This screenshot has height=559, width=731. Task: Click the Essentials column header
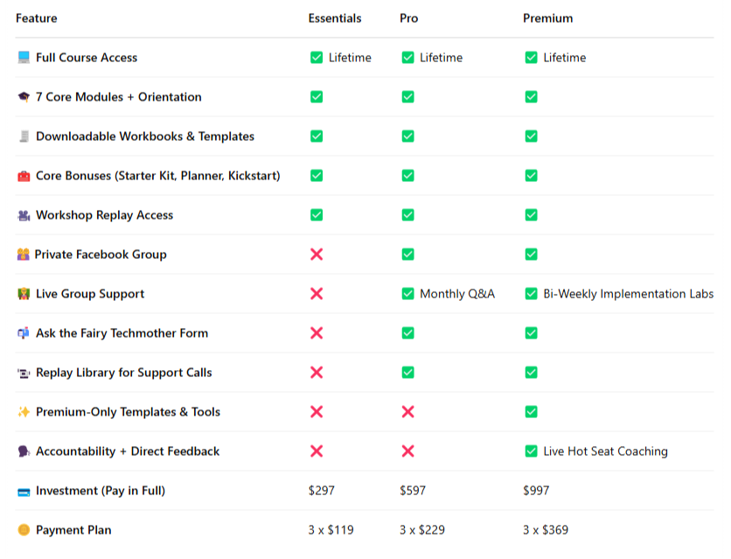(334, 18)
